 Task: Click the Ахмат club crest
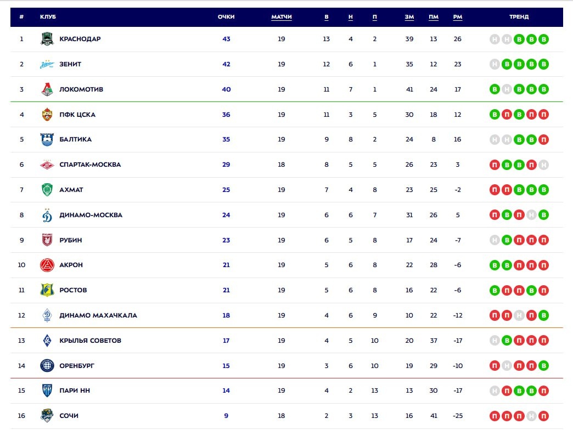point(47,190)
